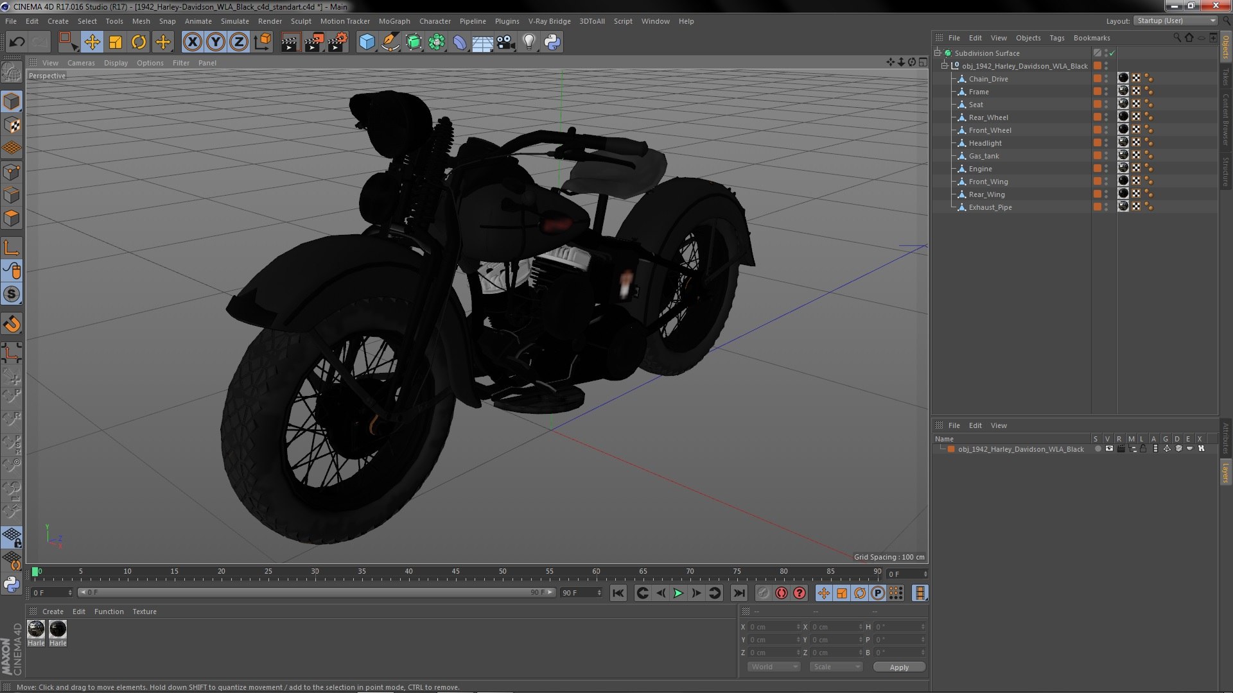Click stepper of H rotation field
The height and width of the screenshot is (693, 1233).
tap(923, 627)
